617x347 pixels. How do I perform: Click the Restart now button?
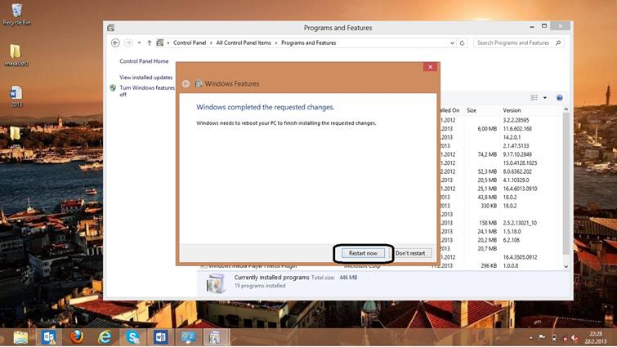(363, 253)
